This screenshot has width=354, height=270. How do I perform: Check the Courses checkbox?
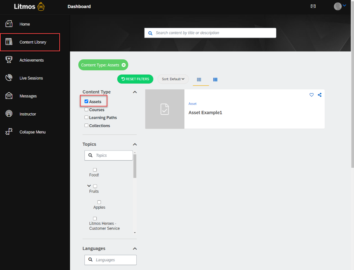(86, 109)
